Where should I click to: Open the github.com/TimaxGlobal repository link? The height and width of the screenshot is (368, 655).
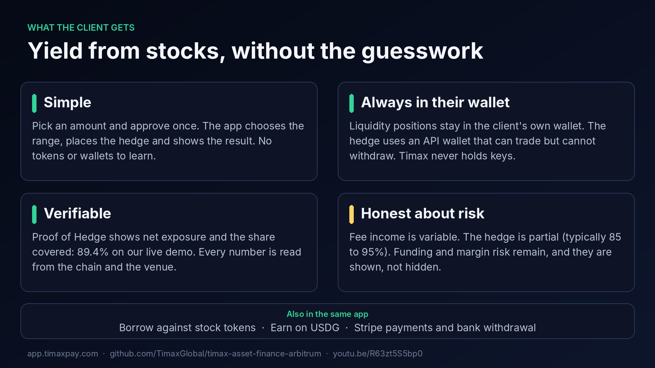(215, 354)
